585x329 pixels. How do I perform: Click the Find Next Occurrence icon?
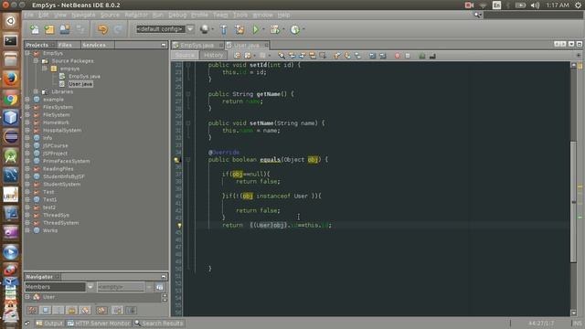303,56
